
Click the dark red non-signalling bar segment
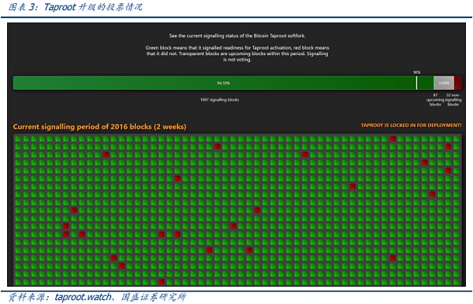(457, 83)
